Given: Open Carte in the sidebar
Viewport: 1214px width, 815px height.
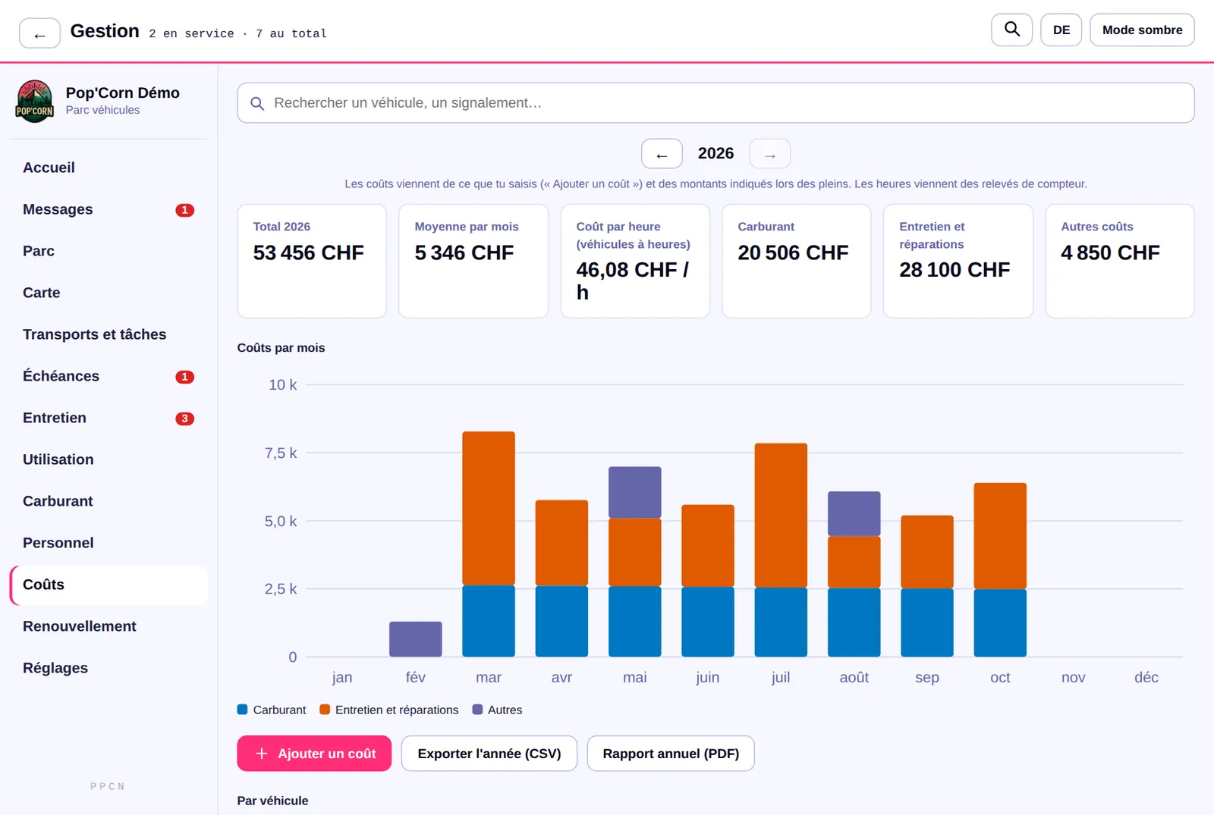Looking at the screenshot, I should pyautogui.click(x=109, y=293).
